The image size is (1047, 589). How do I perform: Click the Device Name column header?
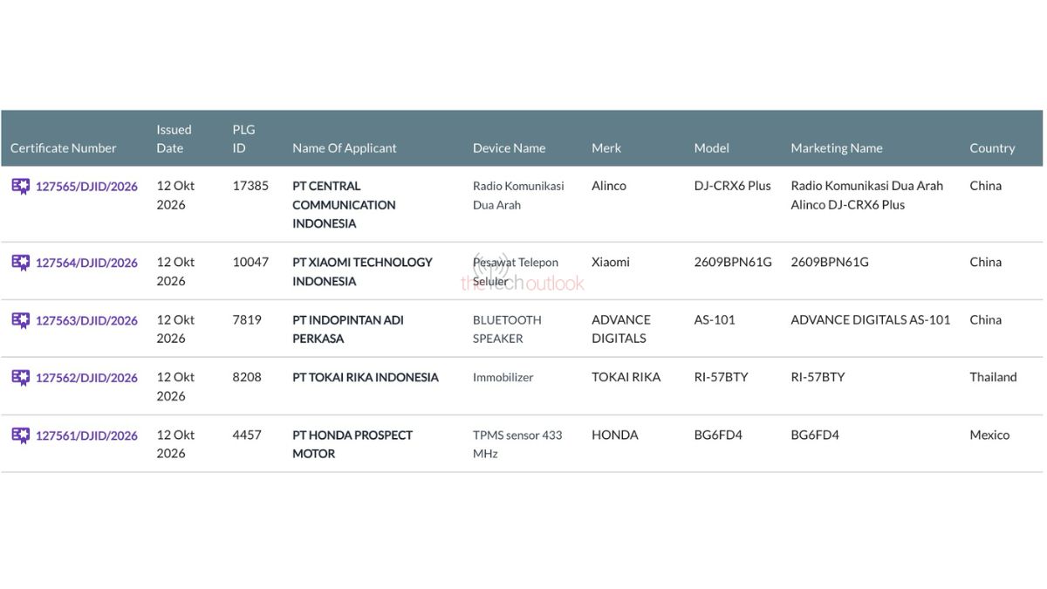tap(509, 148)
